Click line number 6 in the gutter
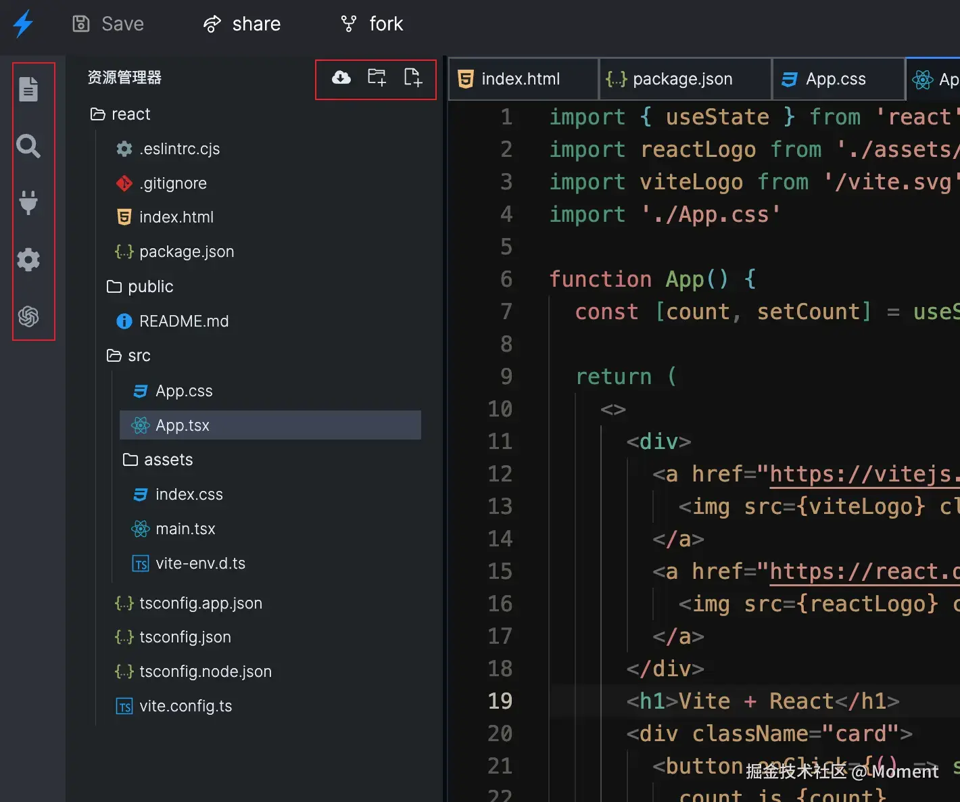Viewport: 960px width, 802px height. [x=506, y=279]
